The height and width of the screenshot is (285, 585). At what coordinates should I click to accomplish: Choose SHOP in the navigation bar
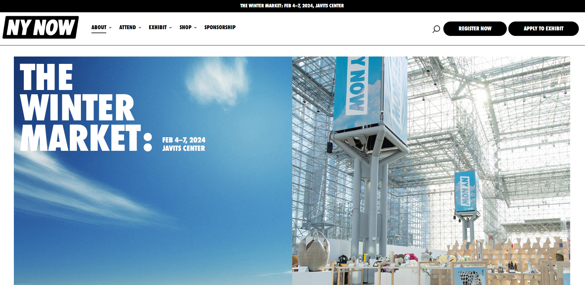pyautogui.click(x=185, y=27)
